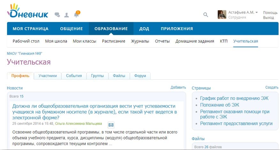The width and height of the screenshot is (280, 150).
Task: Open the friends person icon
Action: [67, 15]
